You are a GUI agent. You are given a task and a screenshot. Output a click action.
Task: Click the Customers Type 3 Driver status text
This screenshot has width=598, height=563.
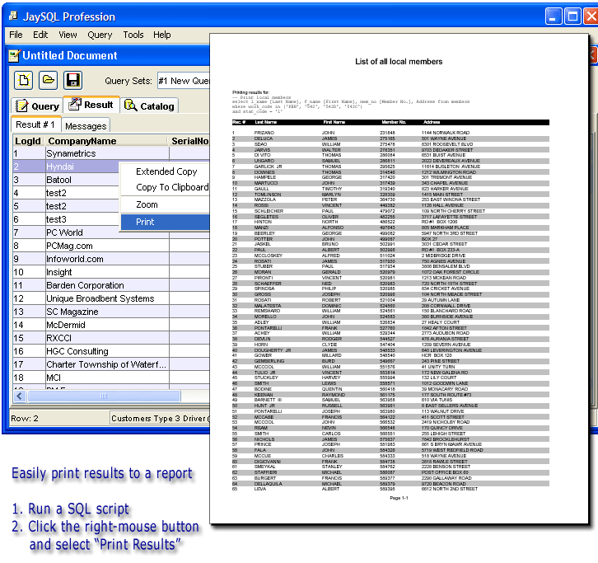pos(160,419)
